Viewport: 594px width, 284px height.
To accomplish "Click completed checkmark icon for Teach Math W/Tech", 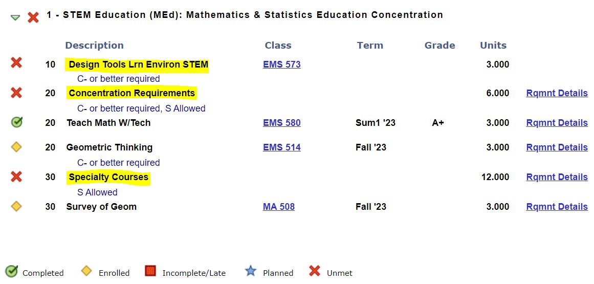I will tap(16, 122).
